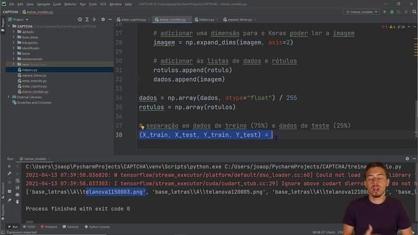This screenshot has height=235, width=418.
Task: Expand the bdcaptcha folder
Action: [x=14, y=42]
